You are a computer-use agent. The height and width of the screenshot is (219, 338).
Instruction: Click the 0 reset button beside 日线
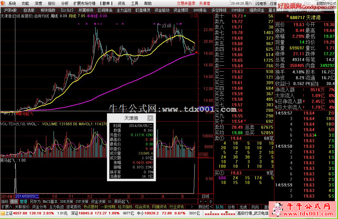click(x=211, y=201)
